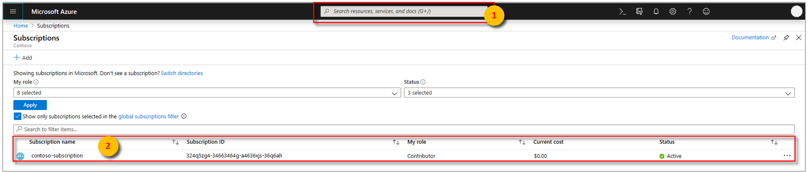Select the Subscription ID value 324q5zg4-…
808x172 pixels.
pos(234,156)
